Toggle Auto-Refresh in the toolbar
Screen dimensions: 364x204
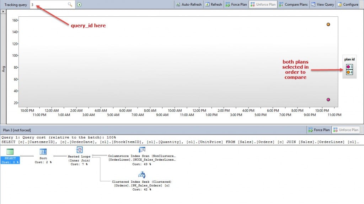point(189,5)
